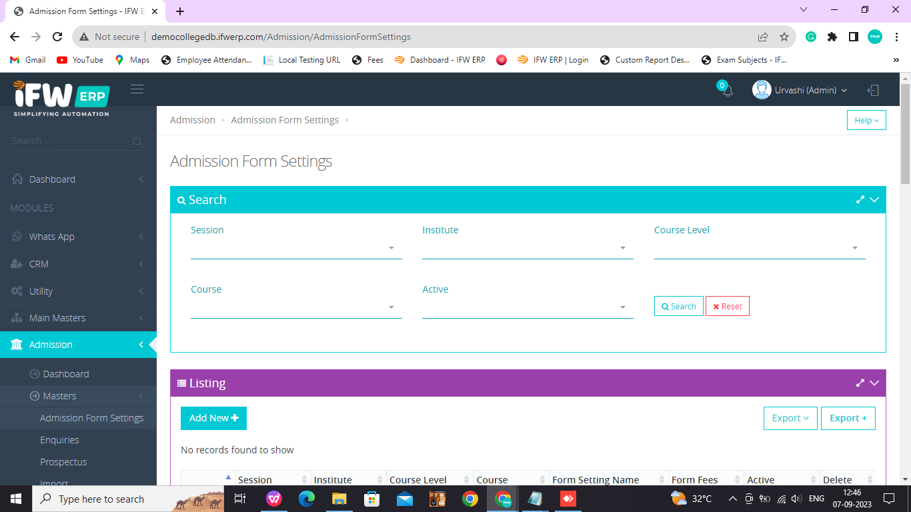This screenshot has width=911, height=512.
Task: Click the Admission breadcrumb link
Action: [193, 120]
